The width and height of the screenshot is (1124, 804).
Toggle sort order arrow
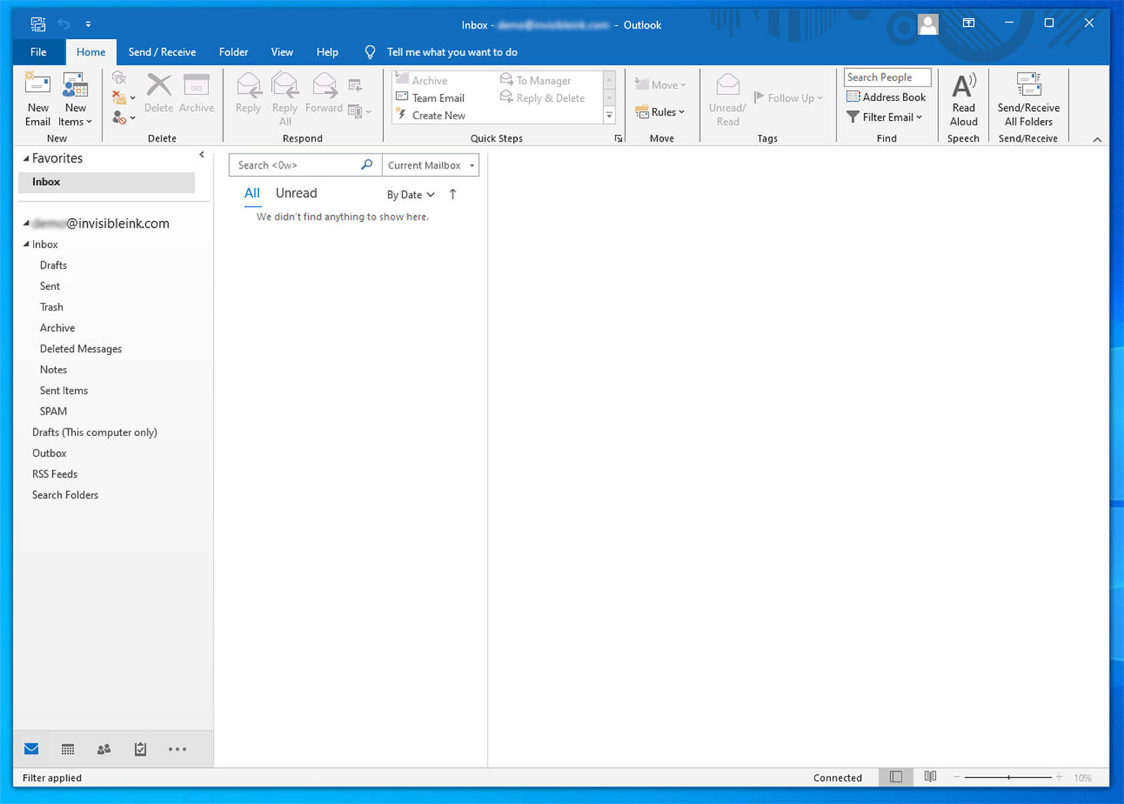coord(453,194)
